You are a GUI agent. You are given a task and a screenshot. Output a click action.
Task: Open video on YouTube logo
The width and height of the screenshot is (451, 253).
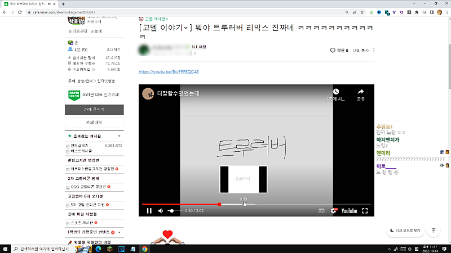349,211
